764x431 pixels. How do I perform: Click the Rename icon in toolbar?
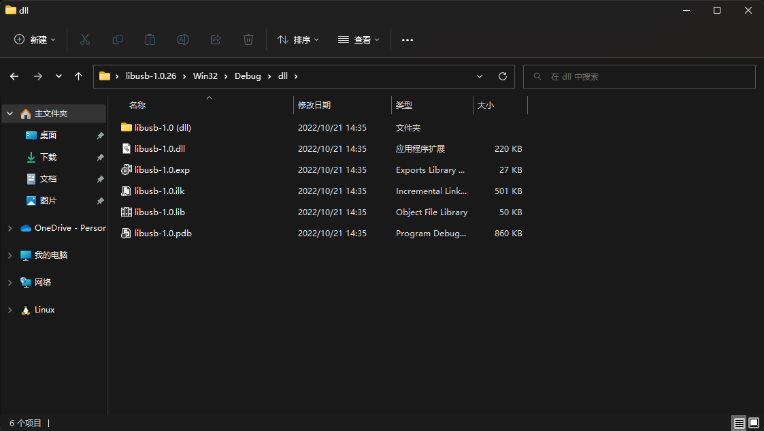(x=183, y=39)
